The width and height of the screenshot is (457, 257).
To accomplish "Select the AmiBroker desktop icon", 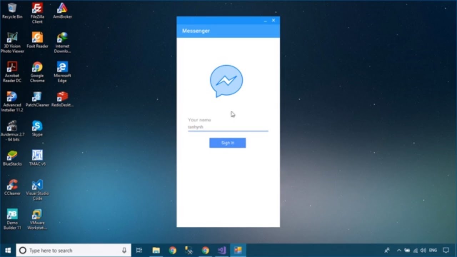I will tap(62, 11).
